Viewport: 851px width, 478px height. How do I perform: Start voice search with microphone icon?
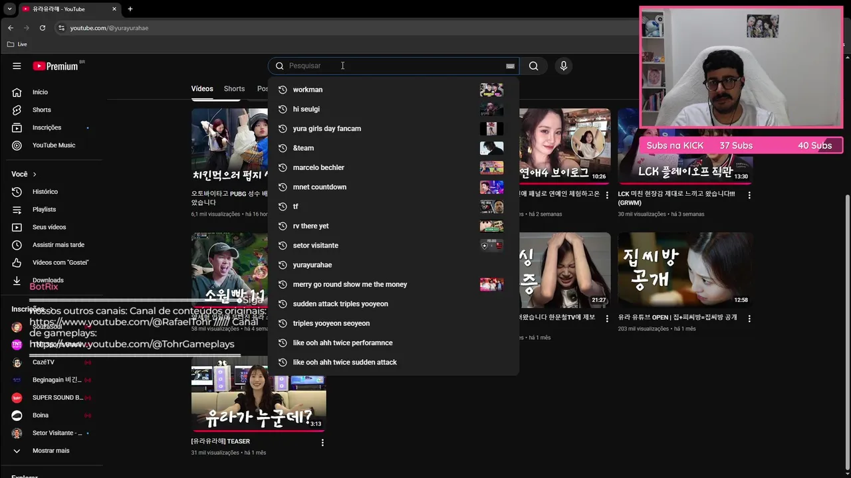[563, 66]
